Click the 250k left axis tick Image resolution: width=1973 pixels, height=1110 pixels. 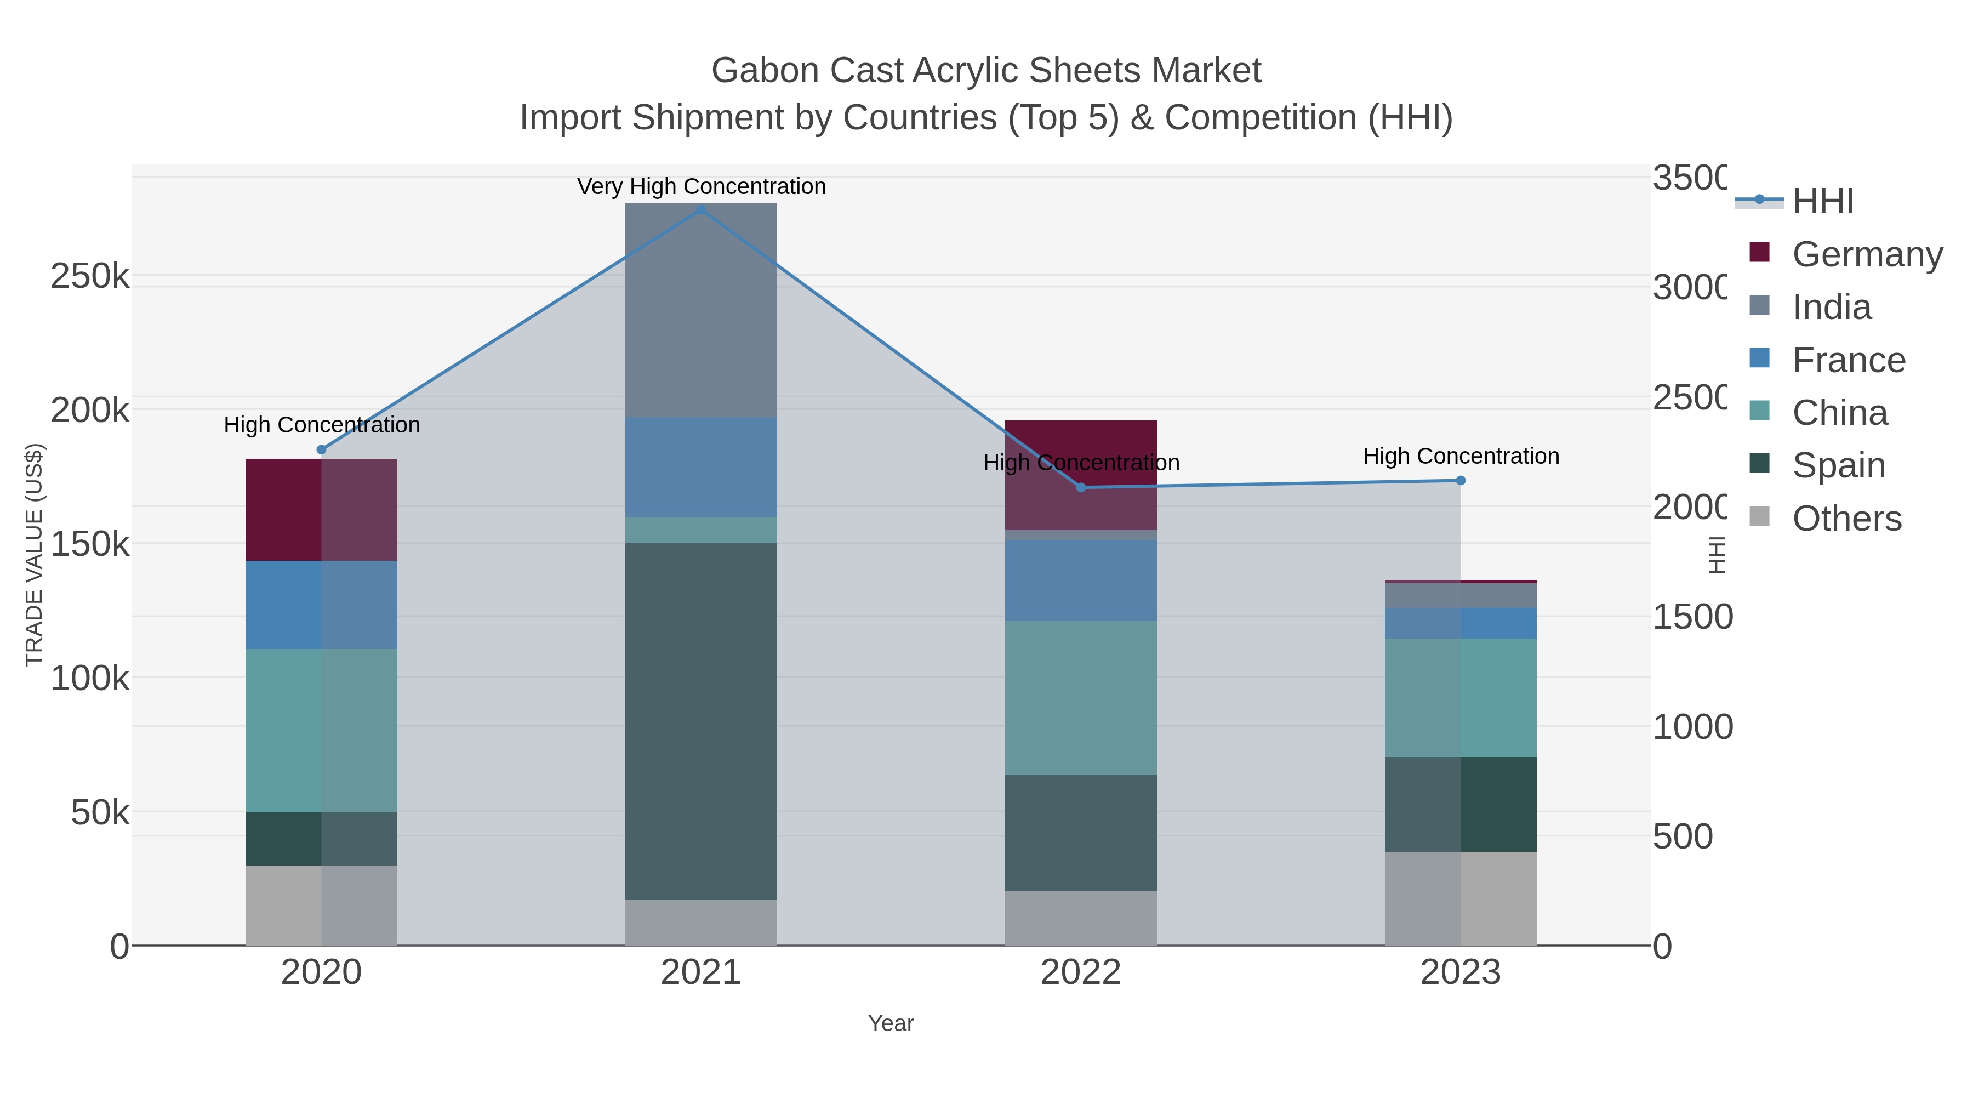pos(90,276)
